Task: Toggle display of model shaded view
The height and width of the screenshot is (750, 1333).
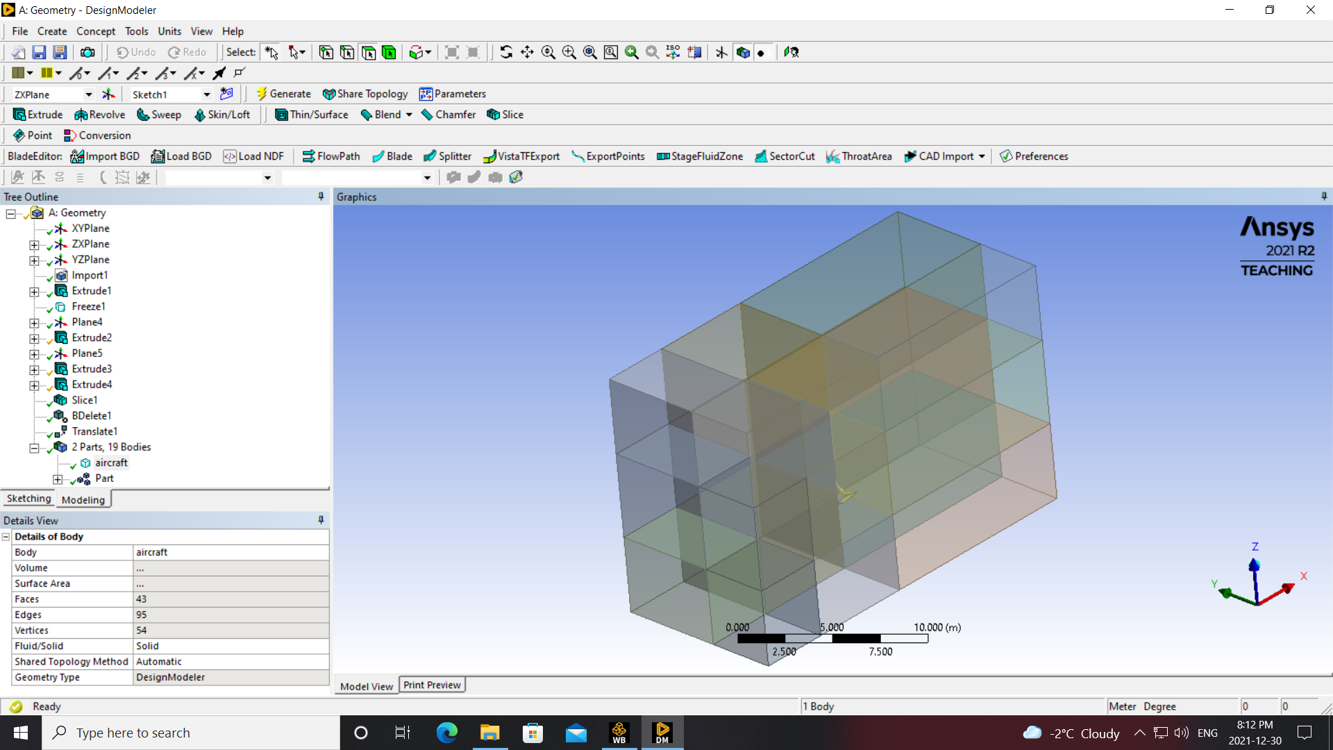Action: click(x=743, y=52)
